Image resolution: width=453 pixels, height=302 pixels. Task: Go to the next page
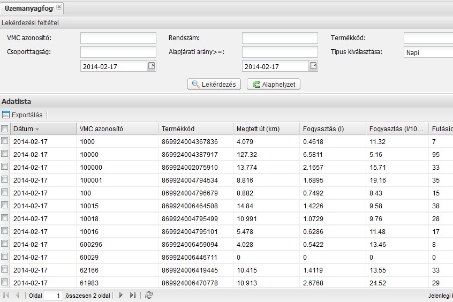coord(121,295)
